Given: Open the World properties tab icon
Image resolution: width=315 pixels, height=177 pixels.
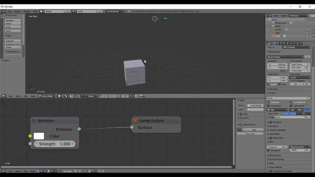Looking at the screenshot, I should point(284,43).
